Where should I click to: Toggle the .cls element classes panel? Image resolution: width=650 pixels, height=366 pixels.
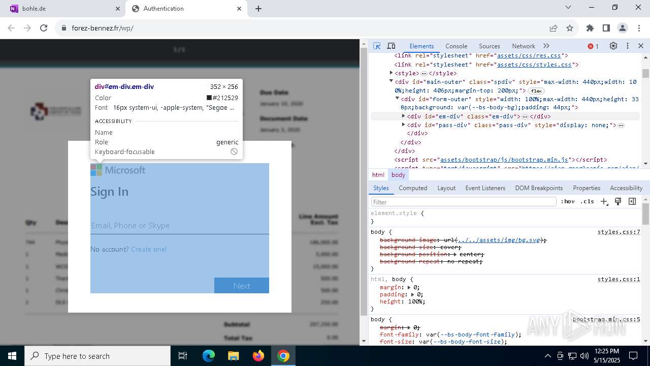pyautogui.click(x=587, y=201)
